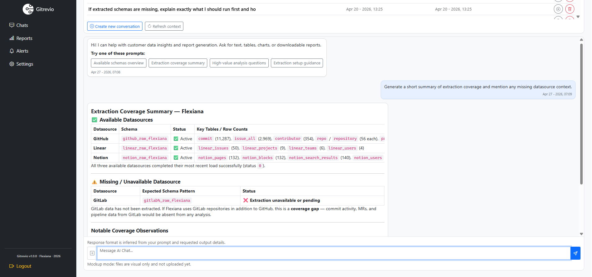Click the green check in the Linear row
Viewport: 592px width, 277px height.
pyautogui.click(x=176, y=148)
